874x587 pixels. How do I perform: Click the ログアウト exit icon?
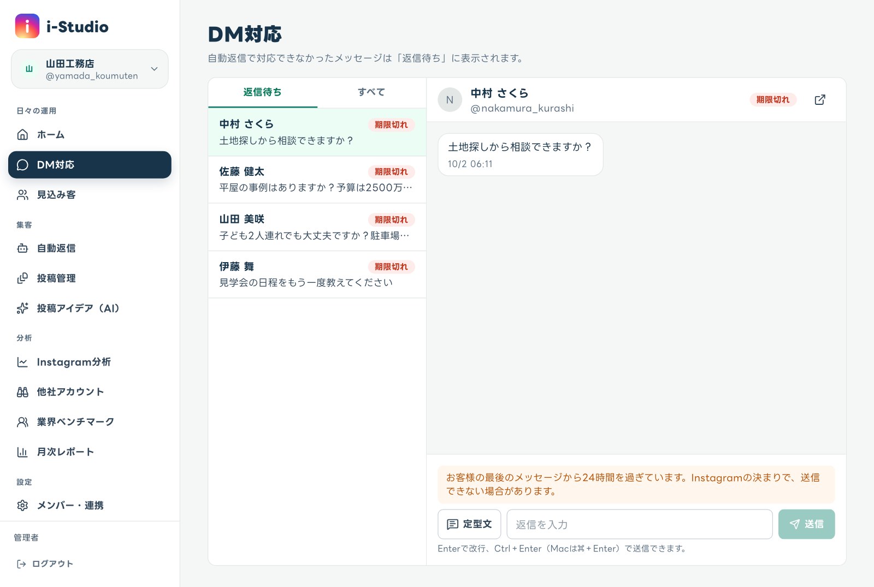point(21,564)
